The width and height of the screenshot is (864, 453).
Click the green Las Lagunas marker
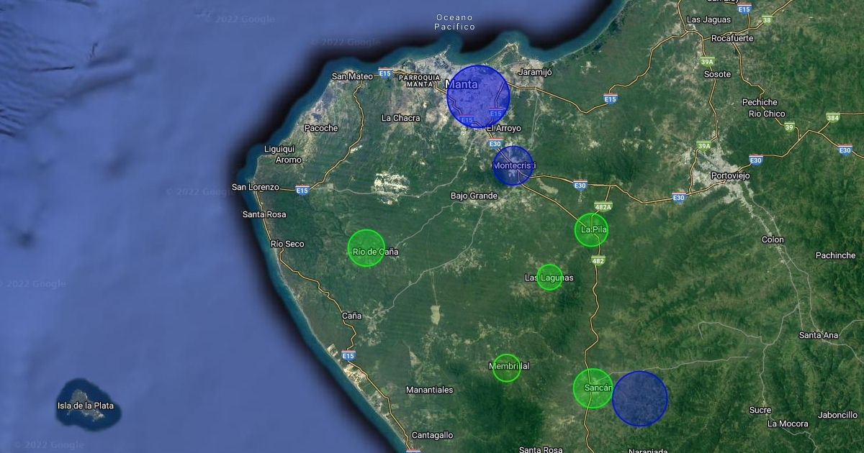549,278
